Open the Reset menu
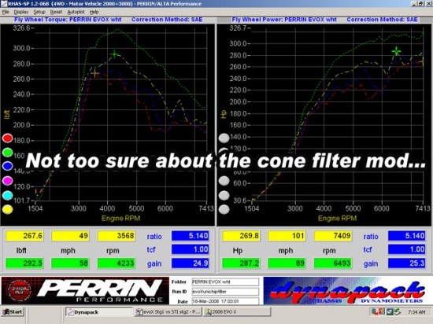 click(x=56, y=12)
